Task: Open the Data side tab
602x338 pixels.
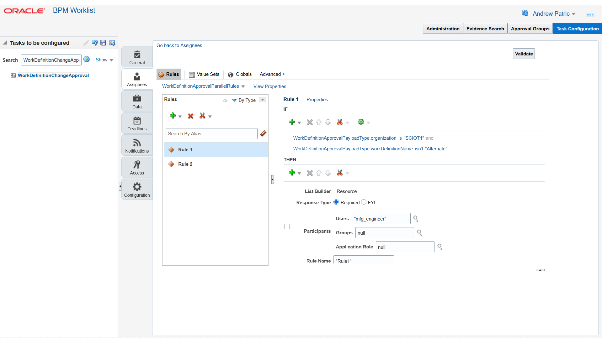Action: [137, 101]
